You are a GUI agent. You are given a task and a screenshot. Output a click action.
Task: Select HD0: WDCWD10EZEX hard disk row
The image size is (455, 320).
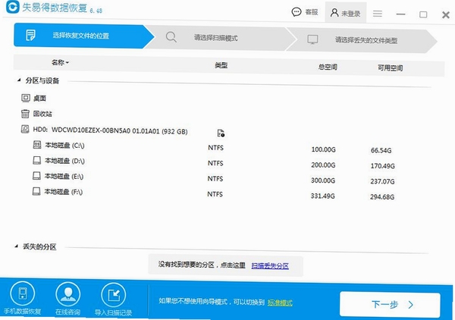110,130
